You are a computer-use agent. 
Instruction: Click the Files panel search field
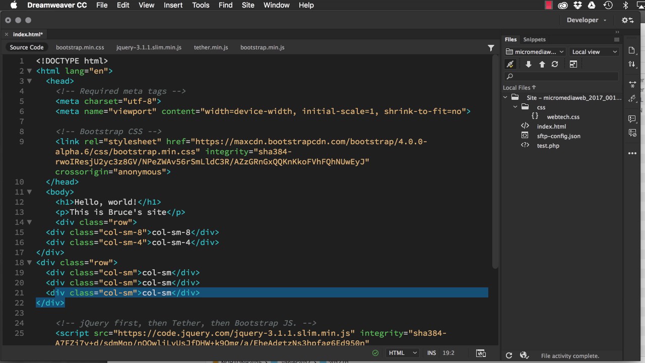tap(561, 76)
